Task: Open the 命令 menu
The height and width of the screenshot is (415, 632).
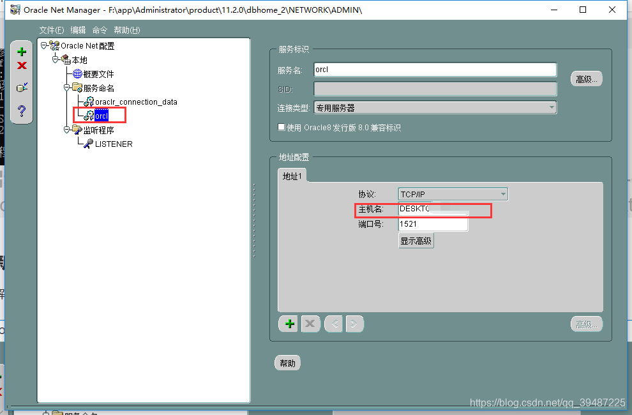Action: [100, 30]
